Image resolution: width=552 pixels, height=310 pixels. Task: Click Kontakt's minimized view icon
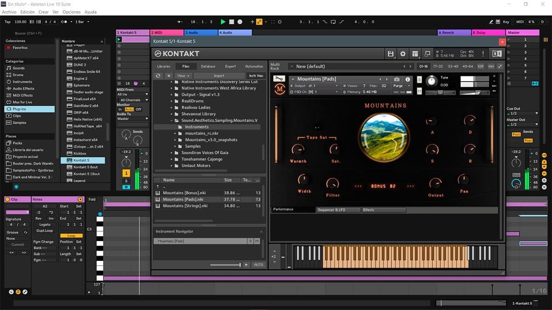point(427,54)
